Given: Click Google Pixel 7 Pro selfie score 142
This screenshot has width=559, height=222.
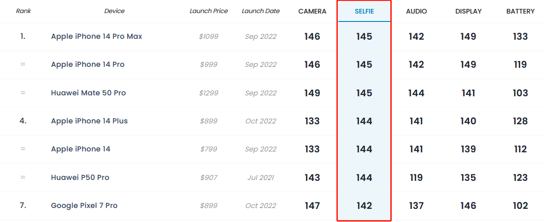Looking at the screenshot, I should click(364, 206).
